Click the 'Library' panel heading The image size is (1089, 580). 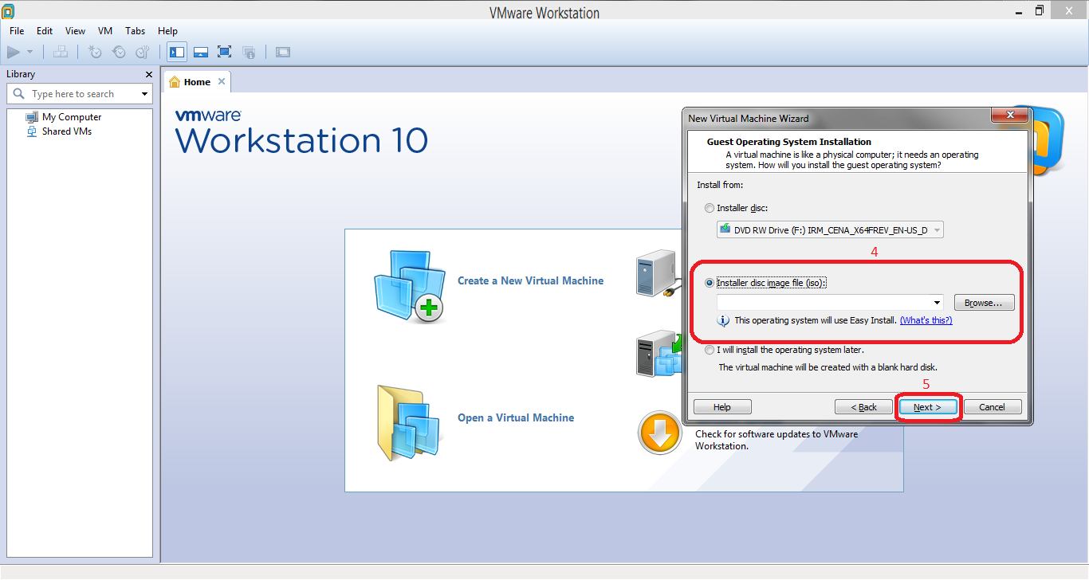click(x=21, y=74)
